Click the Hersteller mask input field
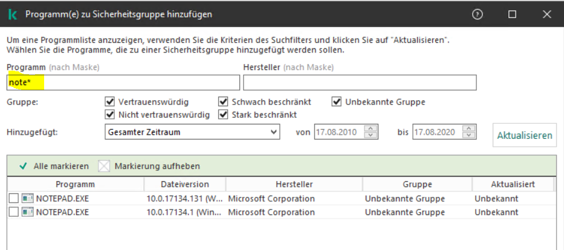 click(360, 83)
